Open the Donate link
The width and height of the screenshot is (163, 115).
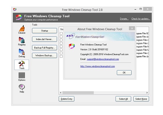pos(124,19)
